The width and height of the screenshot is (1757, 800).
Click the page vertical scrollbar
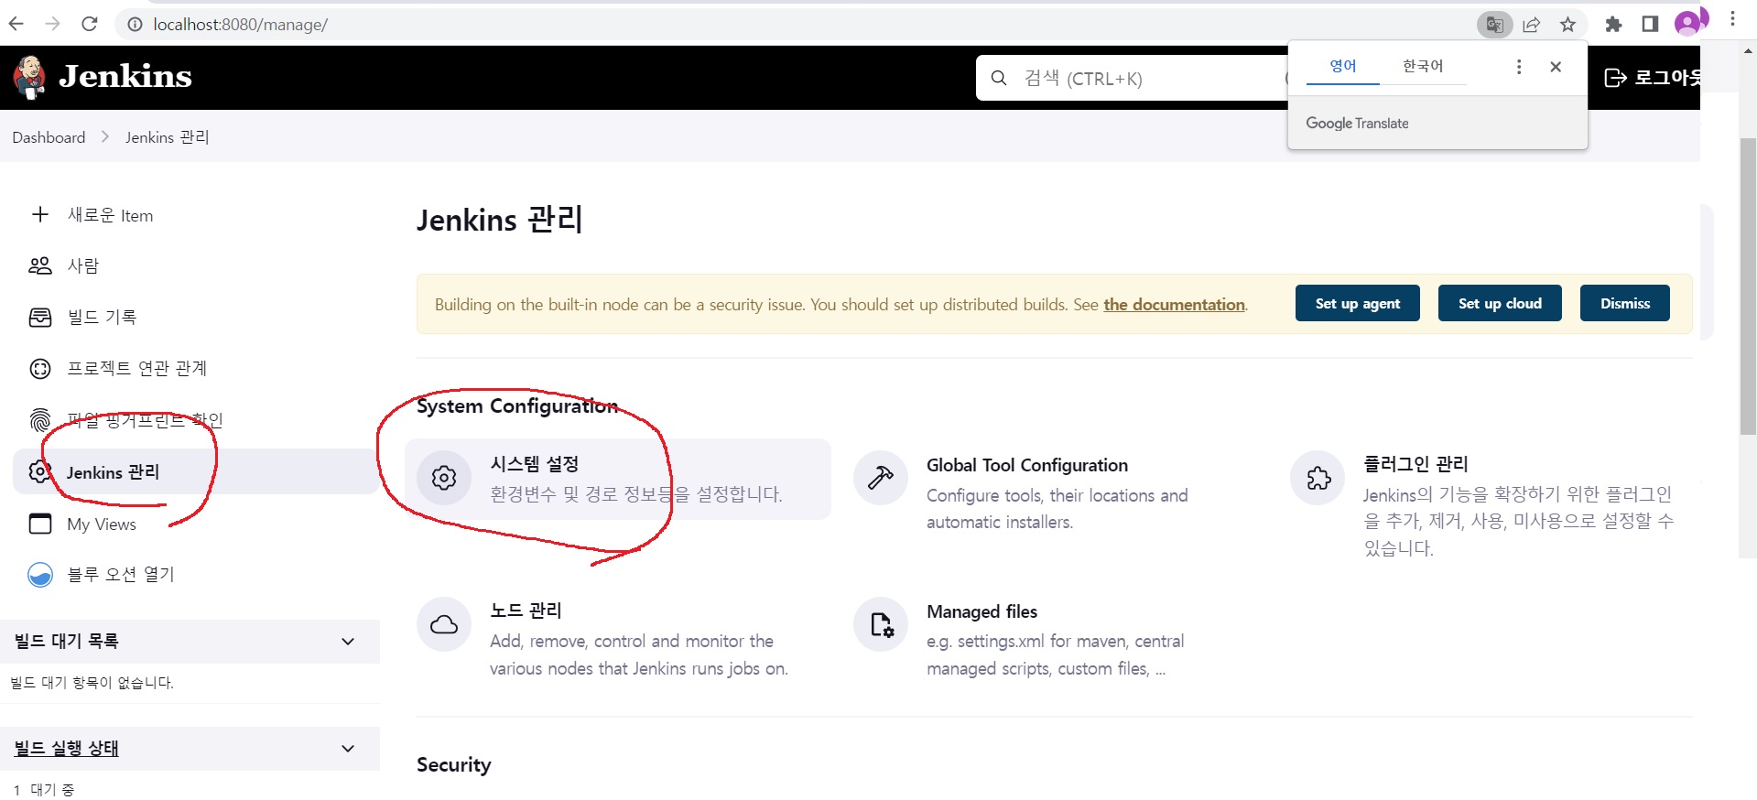point(1748,286)
